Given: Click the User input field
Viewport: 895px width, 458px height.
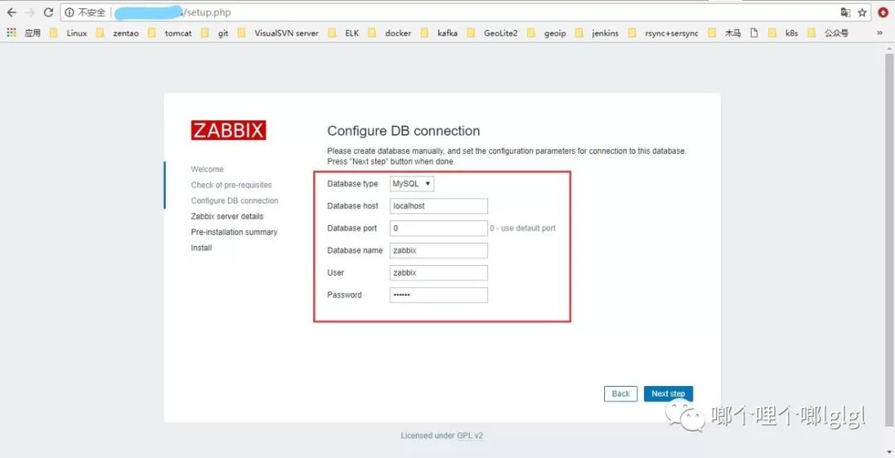Looking at the screenshot, I should pyautogui.click(x=438, y=272).
